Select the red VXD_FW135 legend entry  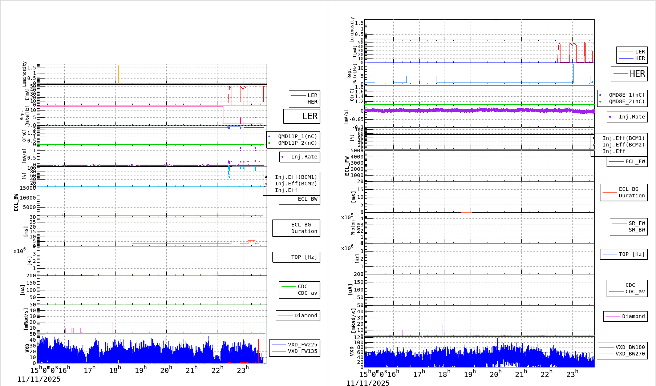click(x=302, y=351)
